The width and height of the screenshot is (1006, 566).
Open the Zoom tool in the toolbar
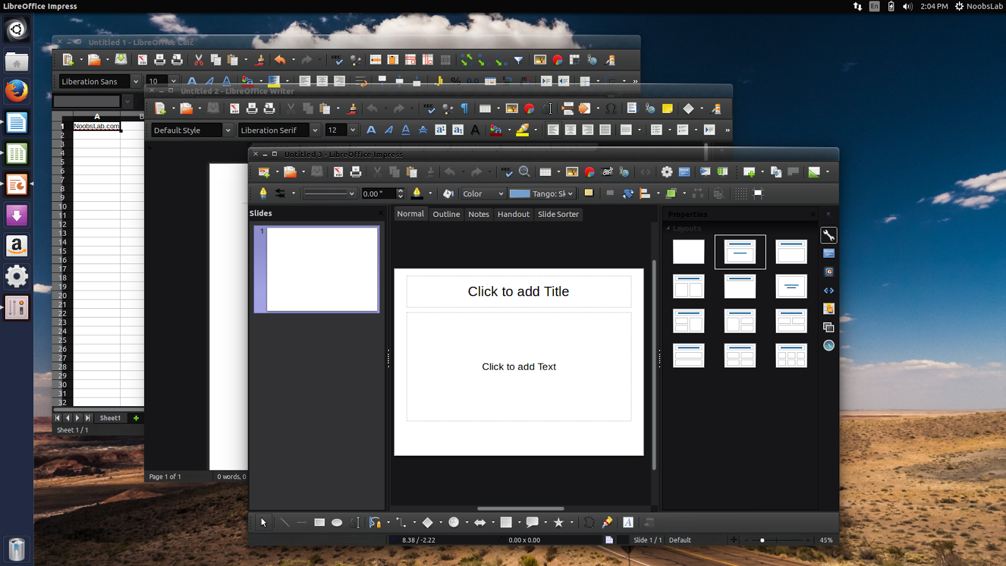pyautogui.click(x=524, y=172)
